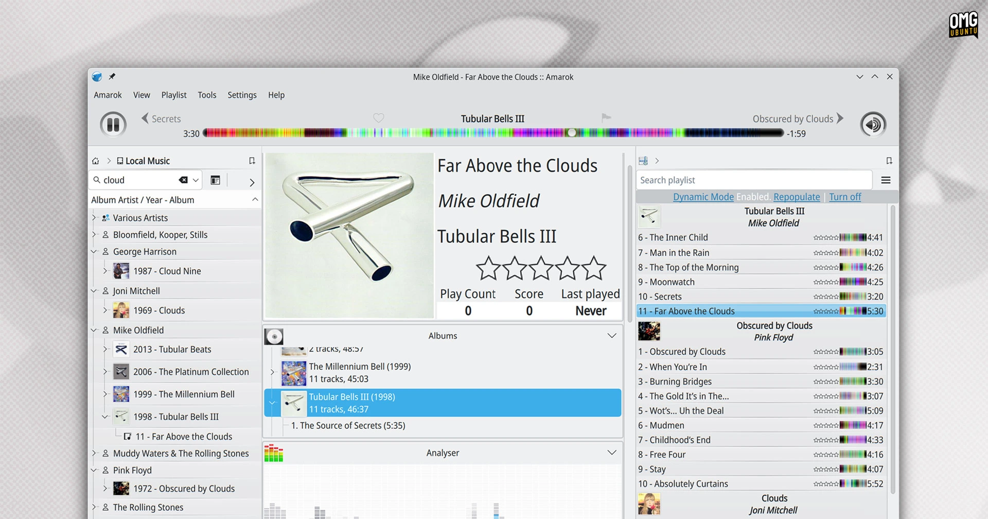
Task: Expand the 1987 - Cloud Nine album
Action: point(105,271)
